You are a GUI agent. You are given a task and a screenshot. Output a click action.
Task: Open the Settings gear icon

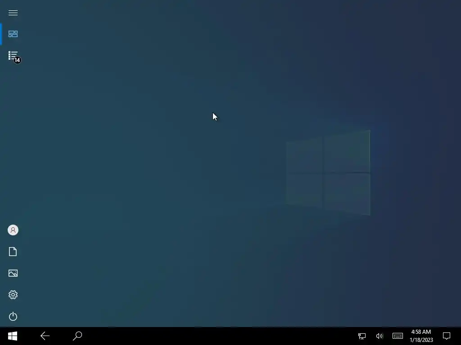click(x=13, y=295)
